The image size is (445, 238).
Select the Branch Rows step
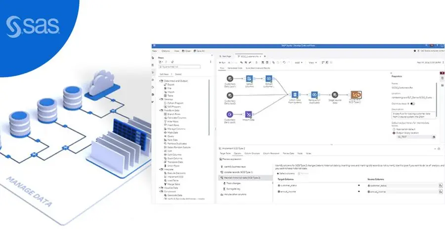172,114
